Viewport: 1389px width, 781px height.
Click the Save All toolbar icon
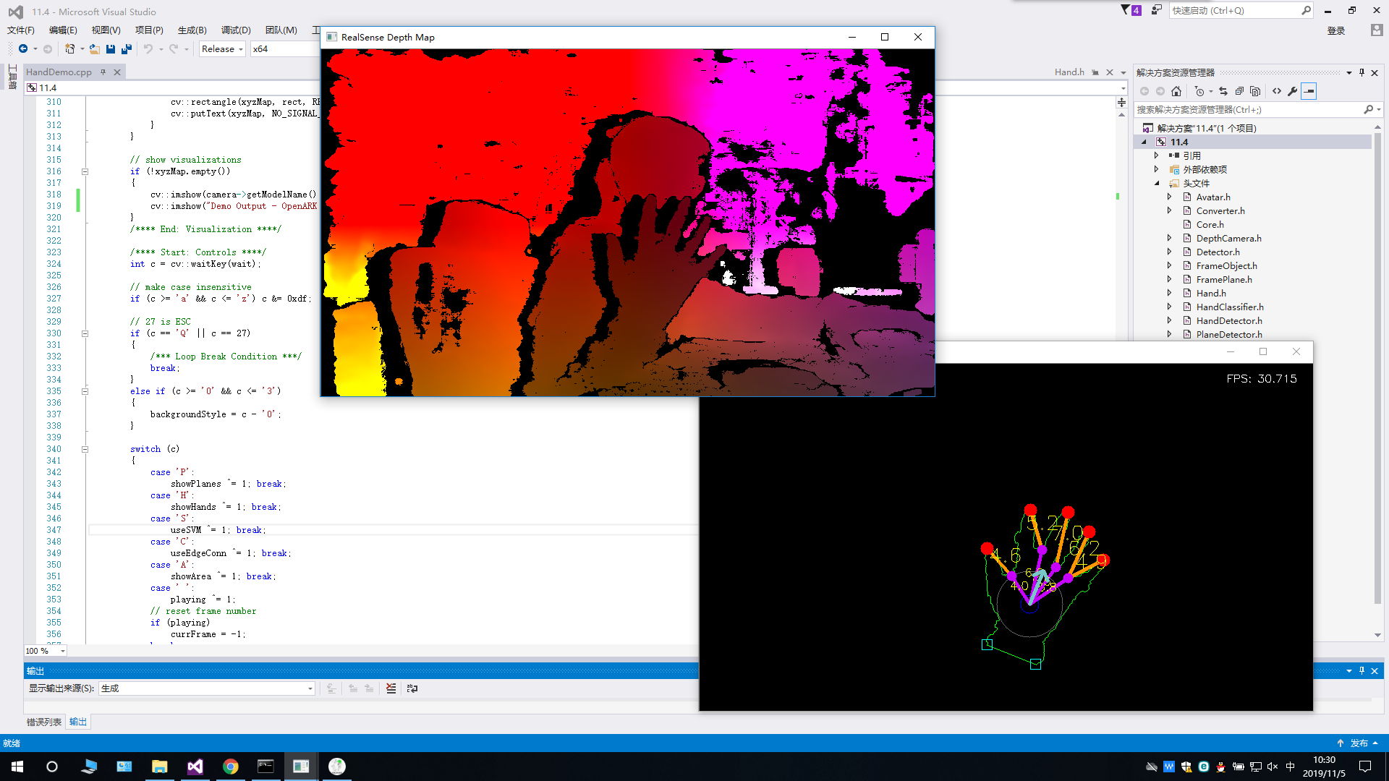point(127,49)
